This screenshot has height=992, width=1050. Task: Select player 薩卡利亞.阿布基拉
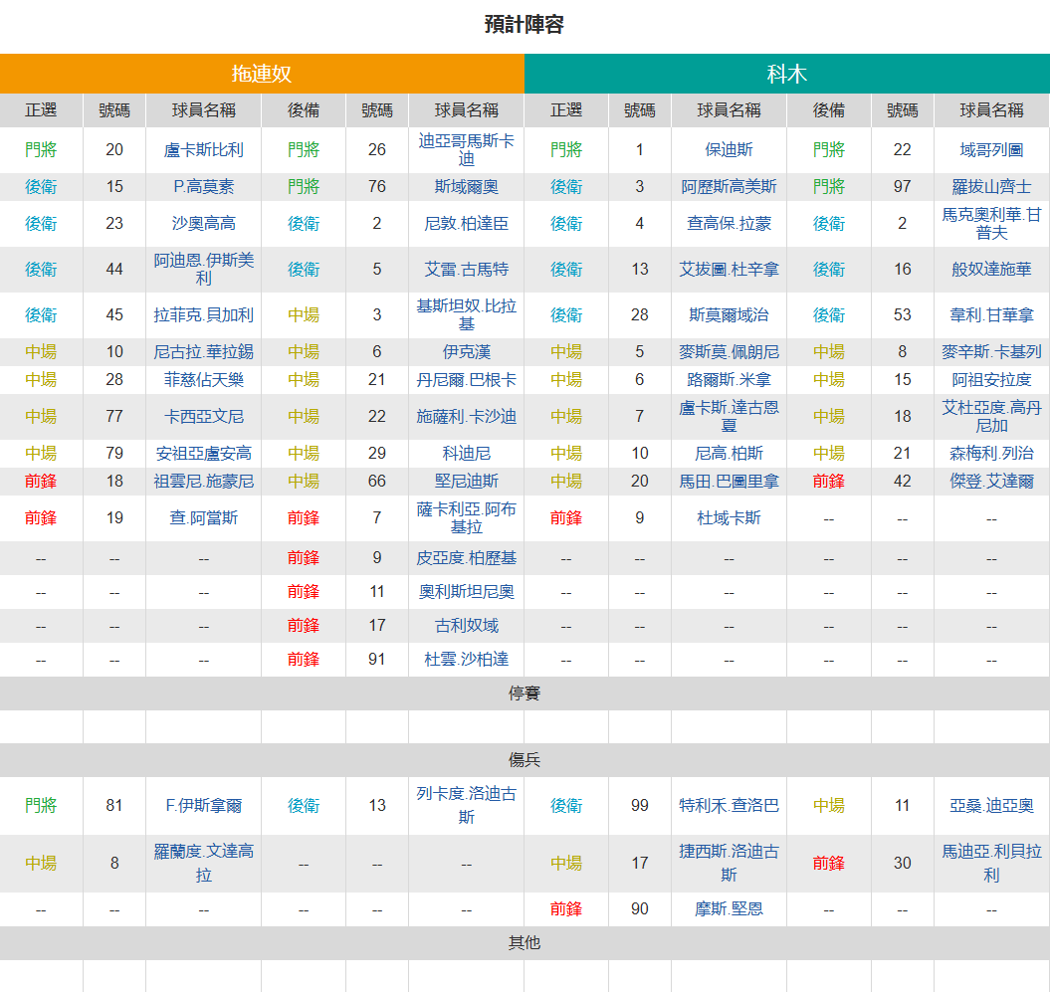tap(466, 518)
